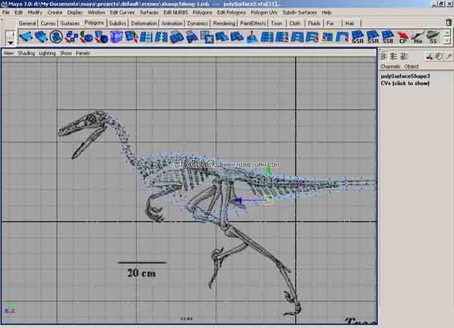Viewport: 454px width, 328px height.
Task: Click the SSB shelf button
Action: [x=388, y=37]
